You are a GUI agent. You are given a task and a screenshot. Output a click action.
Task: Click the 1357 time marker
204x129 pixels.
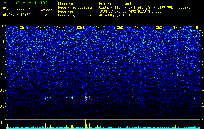click(x=138, y=28)
